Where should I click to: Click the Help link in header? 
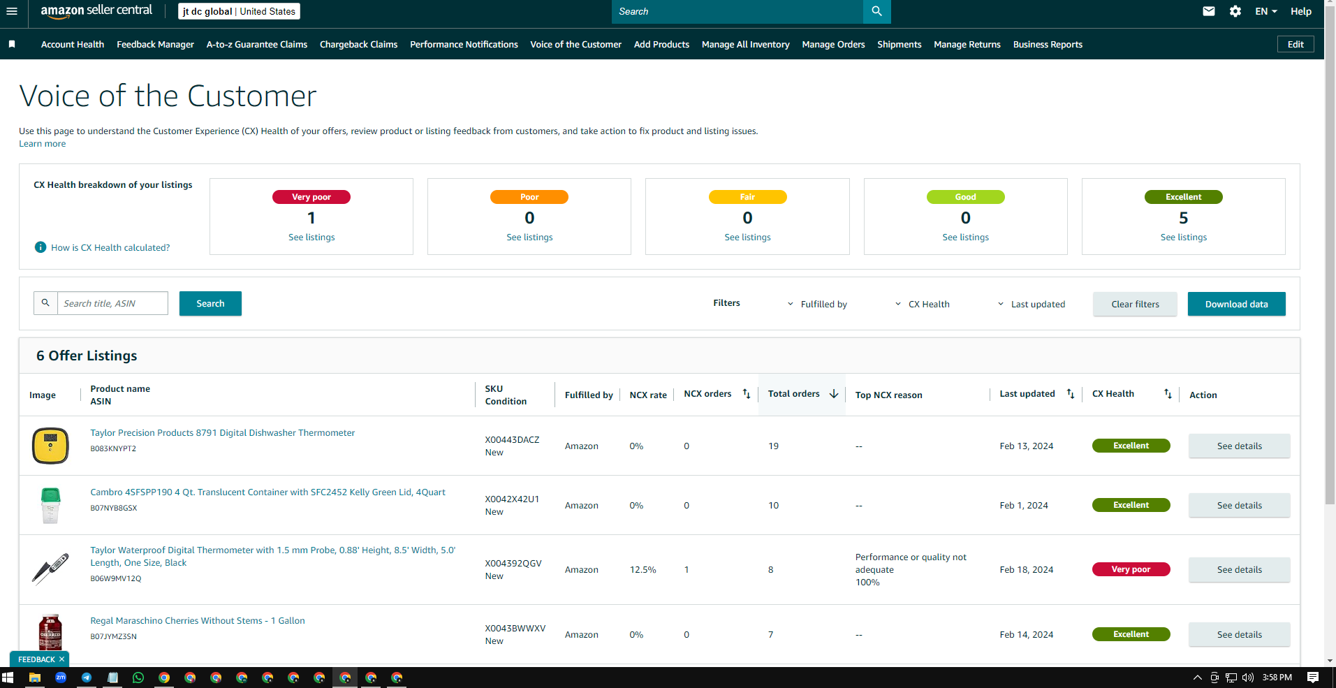1300,11
